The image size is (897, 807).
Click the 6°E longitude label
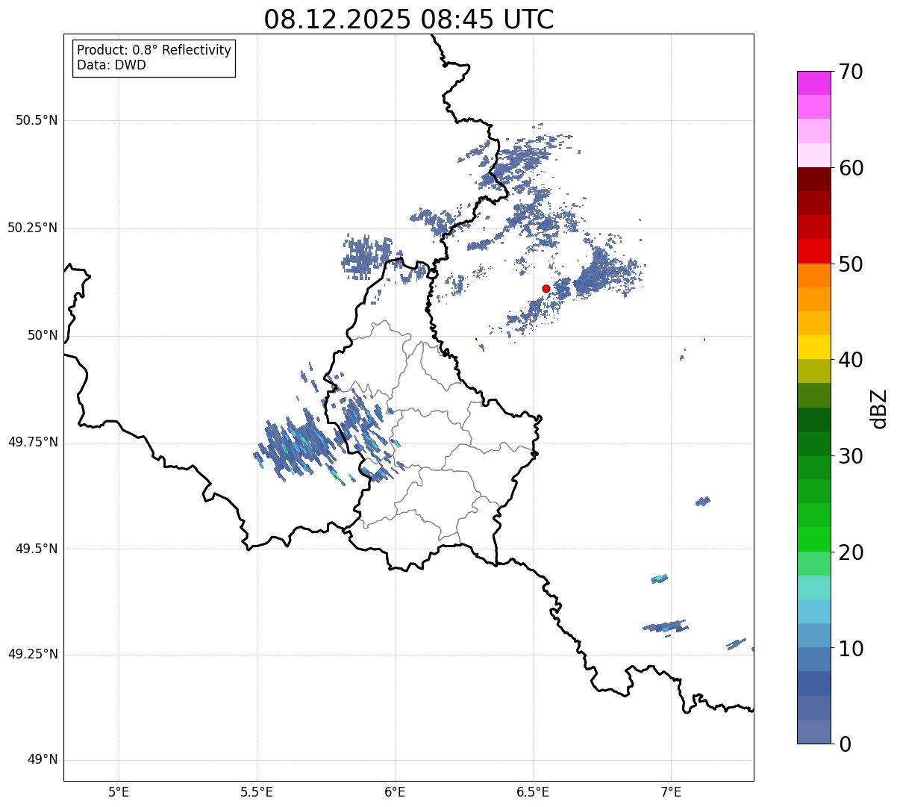pyautogui.click(x=395, y=792)
